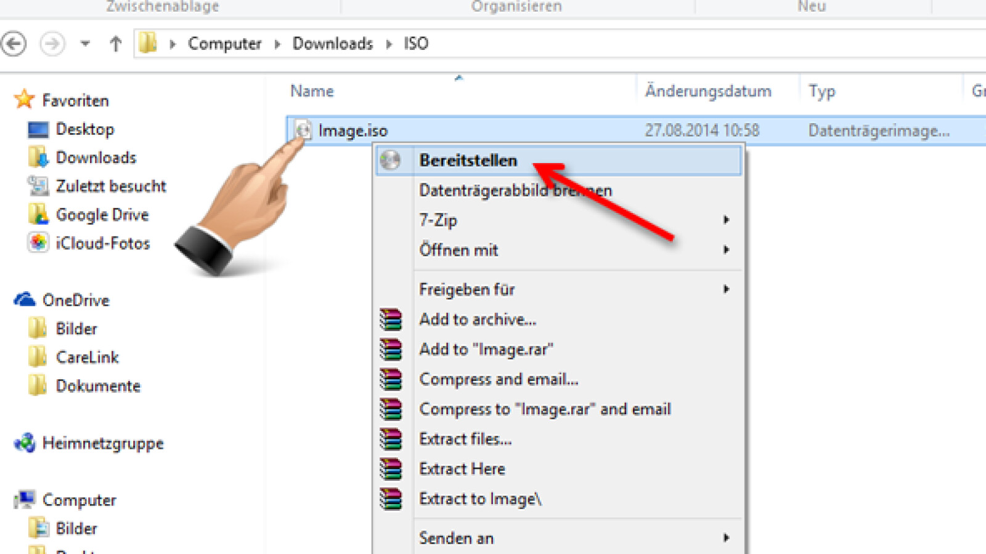This screenshot has width=986, height=554.
Task: Click the up arrow to the parent folder
Action: [x=115, y=44]
